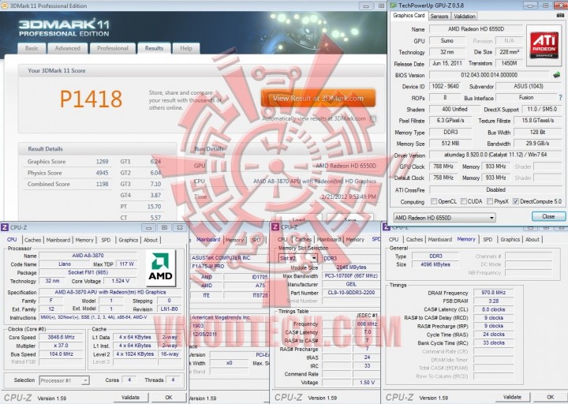Click the ATI Radeon logo in GPU-Z

[x=544, y=45]
